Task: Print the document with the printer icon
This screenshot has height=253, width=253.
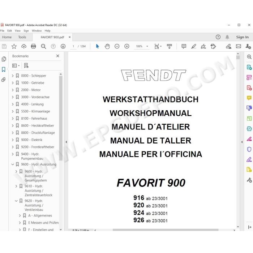Action: click(33, 47)
